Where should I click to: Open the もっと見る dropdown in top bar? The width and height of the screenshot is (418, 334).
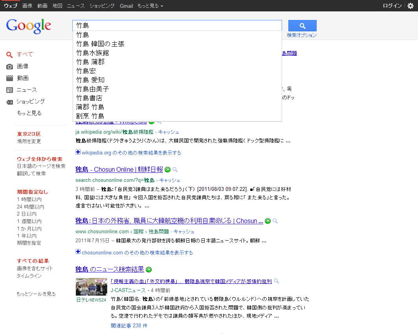(x=150, y=6)
